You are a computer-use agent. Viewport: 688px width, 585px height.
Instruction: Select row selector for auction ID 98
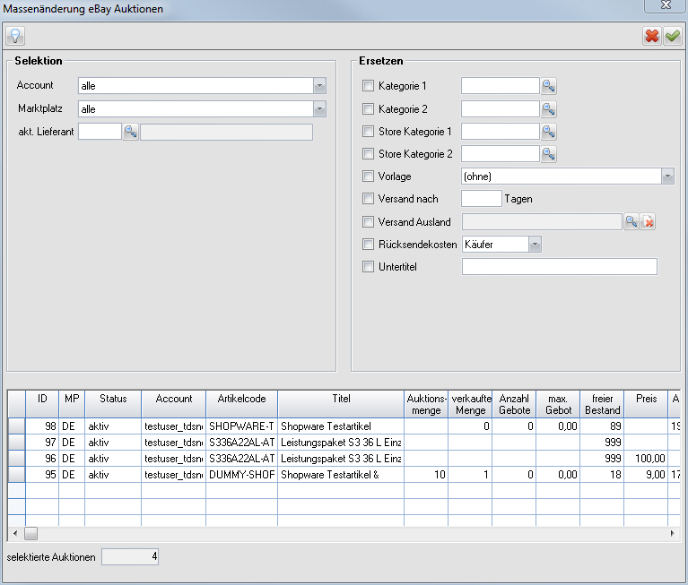17,426
